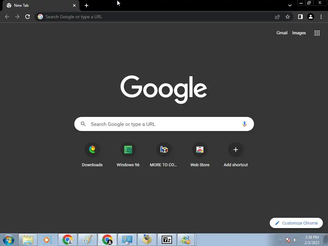Open Google Images link
328x246 pixels.
299,33
